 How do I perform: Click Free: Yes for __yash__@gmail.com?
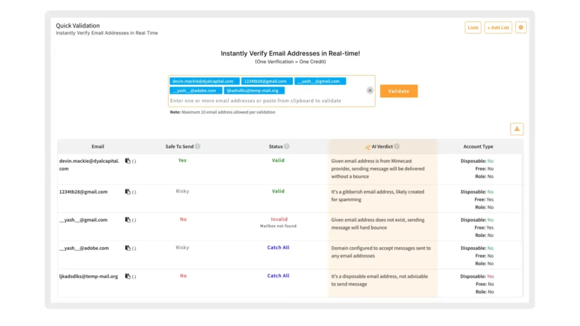(x=484, y=228)
